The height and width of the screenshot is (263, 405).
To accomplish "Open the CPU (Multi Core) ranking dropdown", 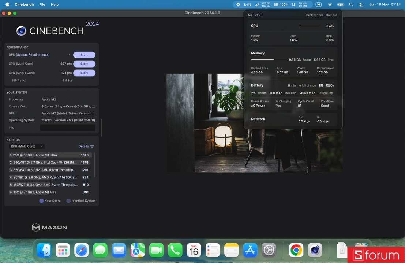I will [26, 146].
